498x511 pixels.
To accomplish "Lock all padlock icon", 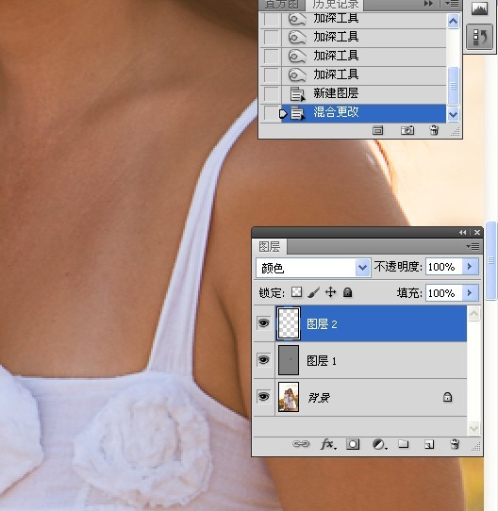I will click(348, 292).
